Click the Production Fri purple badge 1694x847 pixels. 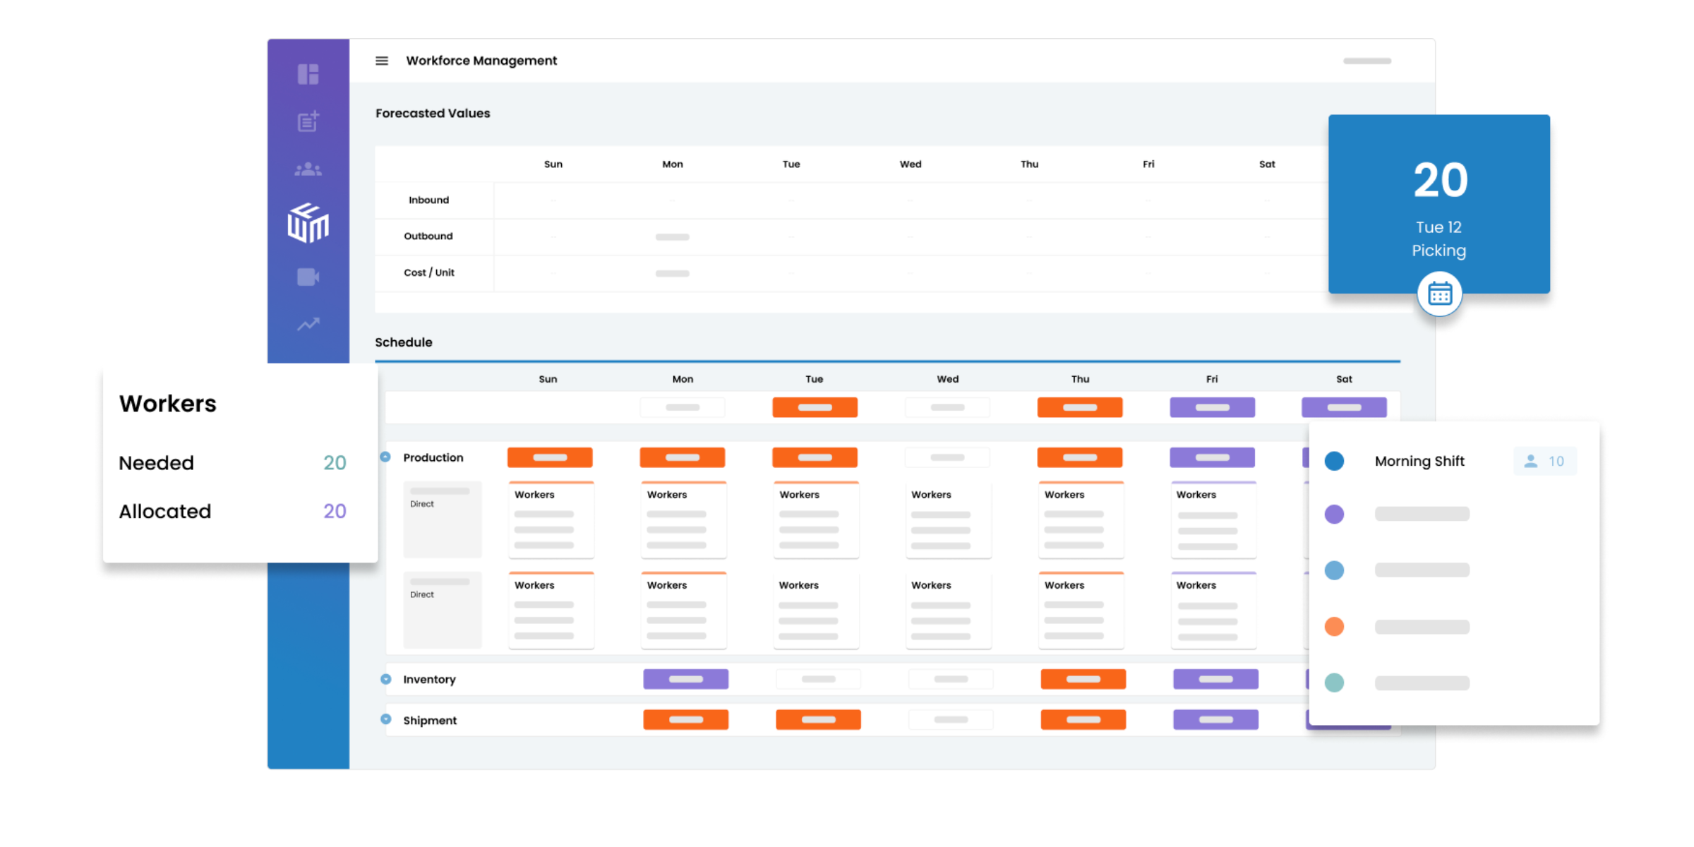1212,457
